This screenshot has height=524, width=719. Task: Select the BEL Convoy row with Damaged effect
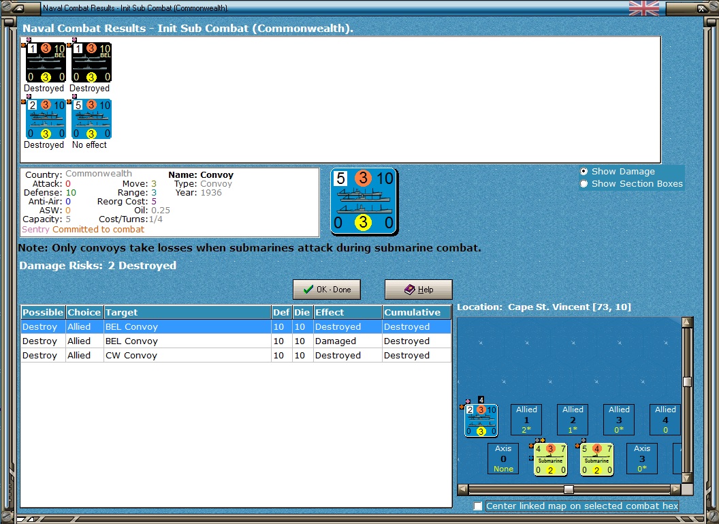tap(236, 341)
